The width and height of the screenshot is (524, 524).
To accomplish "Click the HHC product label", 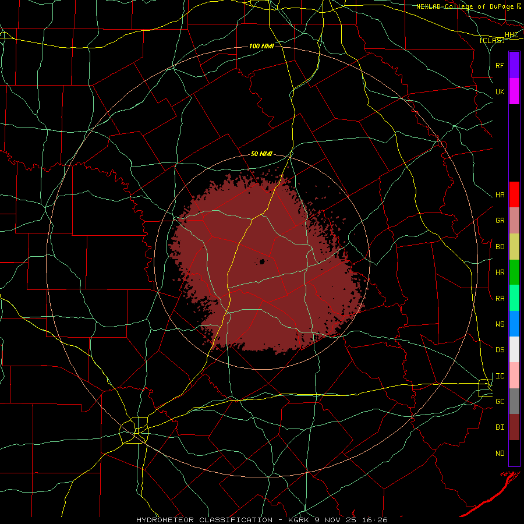I will [x=512, y=35].
